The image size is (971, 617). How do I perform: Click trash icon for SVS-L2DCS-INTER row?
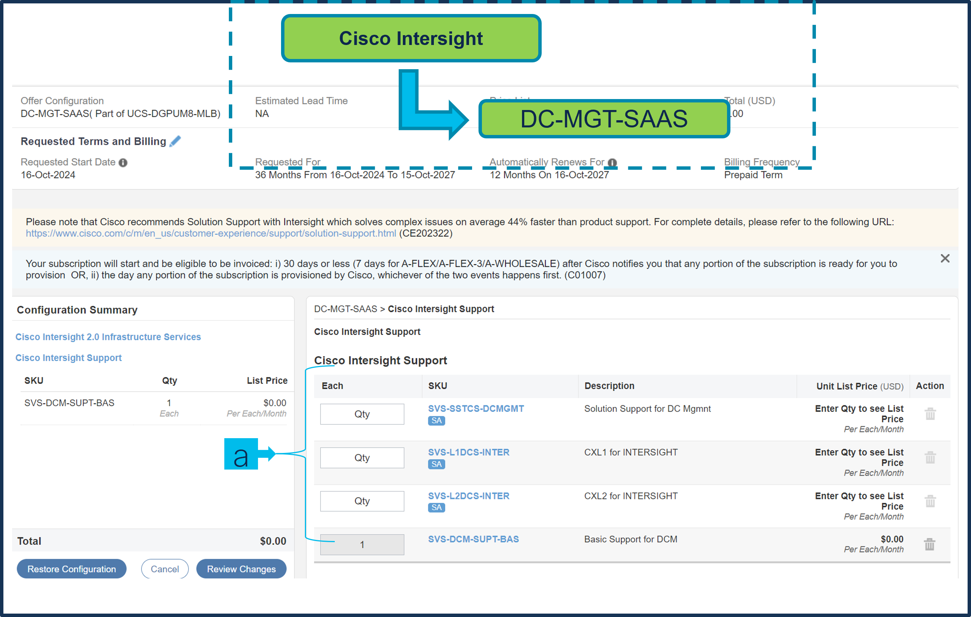point(930,501)
